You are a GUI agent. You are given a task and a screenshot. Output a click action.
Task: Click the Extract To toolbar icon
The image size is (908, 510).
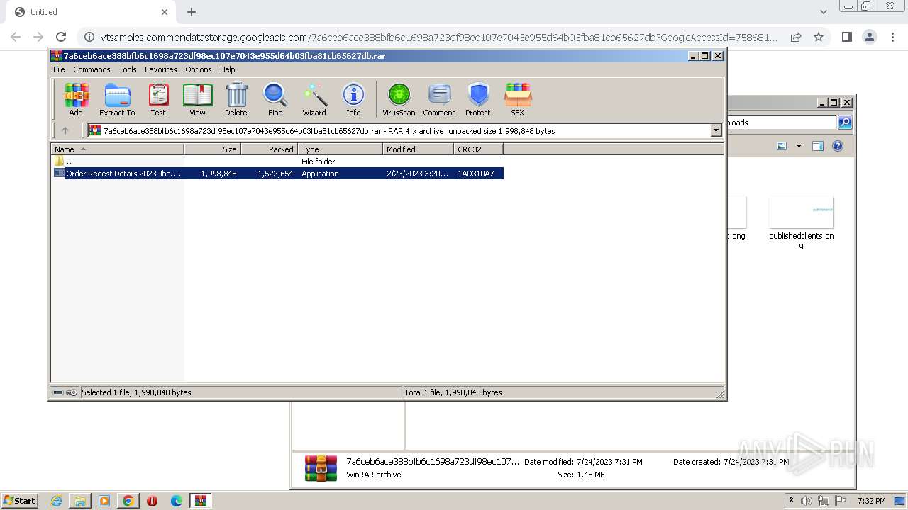(x=117, y=99)
